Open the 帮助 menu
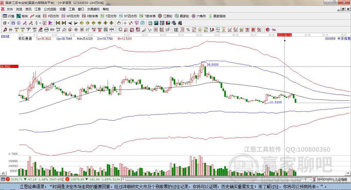The width and height of the screenshot is (351, 190). point(106,9)
